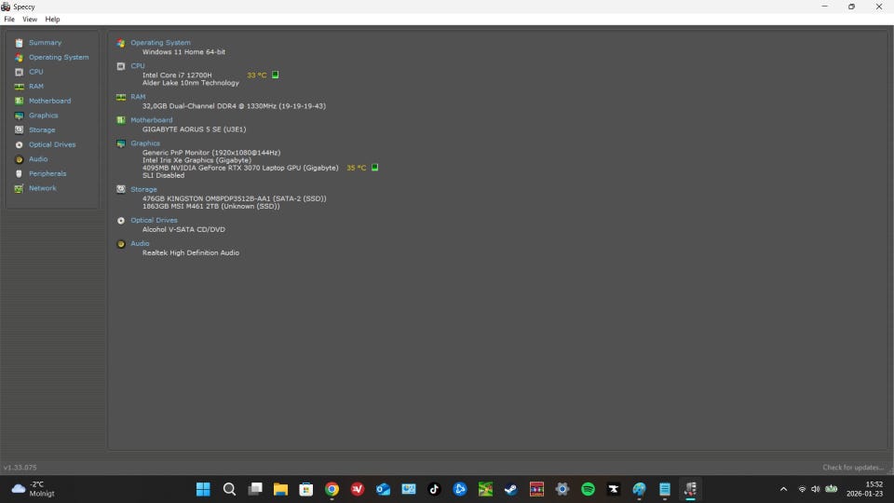This screenshot has width=894, height=503.
Task: Open the volume control in system tray
Action: pos(816,489)
